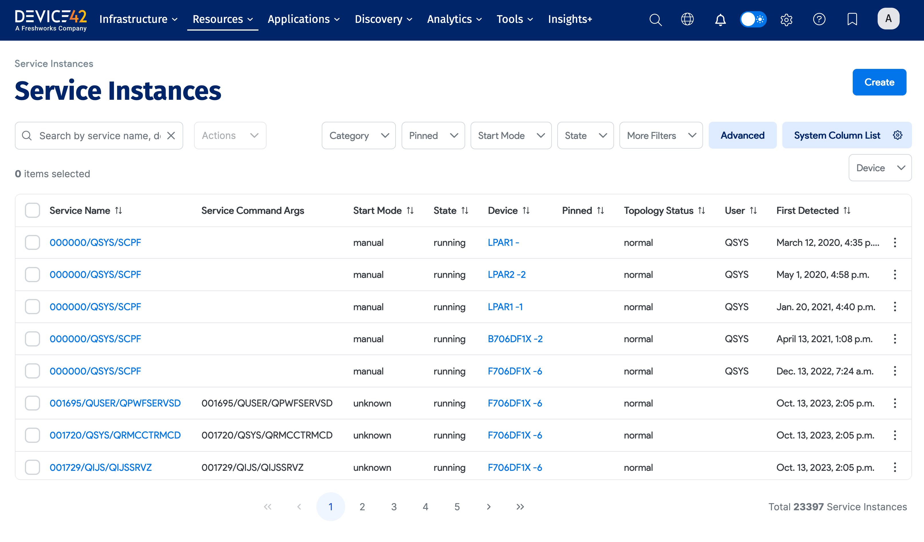924x542 pixels.
Task: Open the System Column List gear icon
Action: tap(898, 135)
